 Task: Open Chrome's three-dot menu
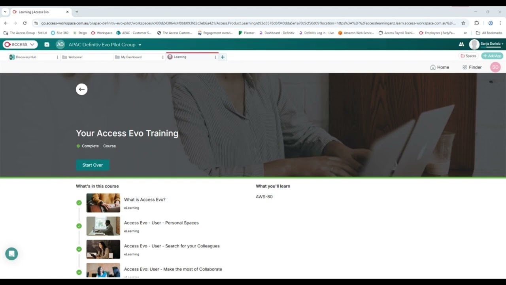pyautogui.click(x=500, y=23)
